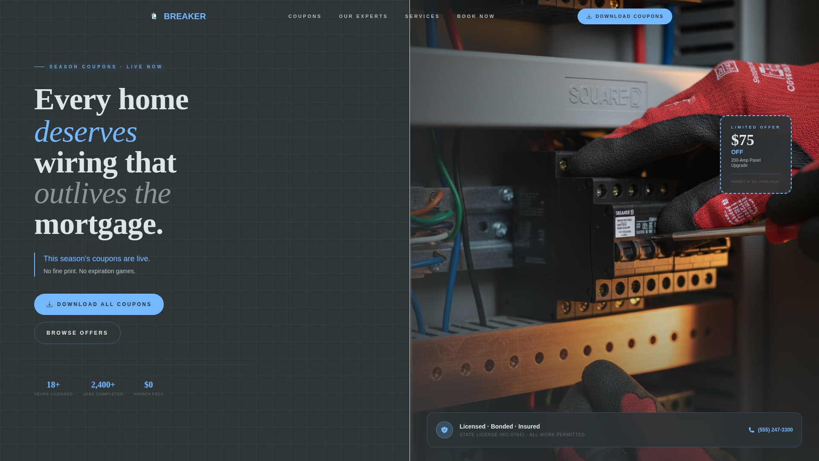Click the Download Coupons header button
This screenshot has width=819, height=461.
(625, 16)
